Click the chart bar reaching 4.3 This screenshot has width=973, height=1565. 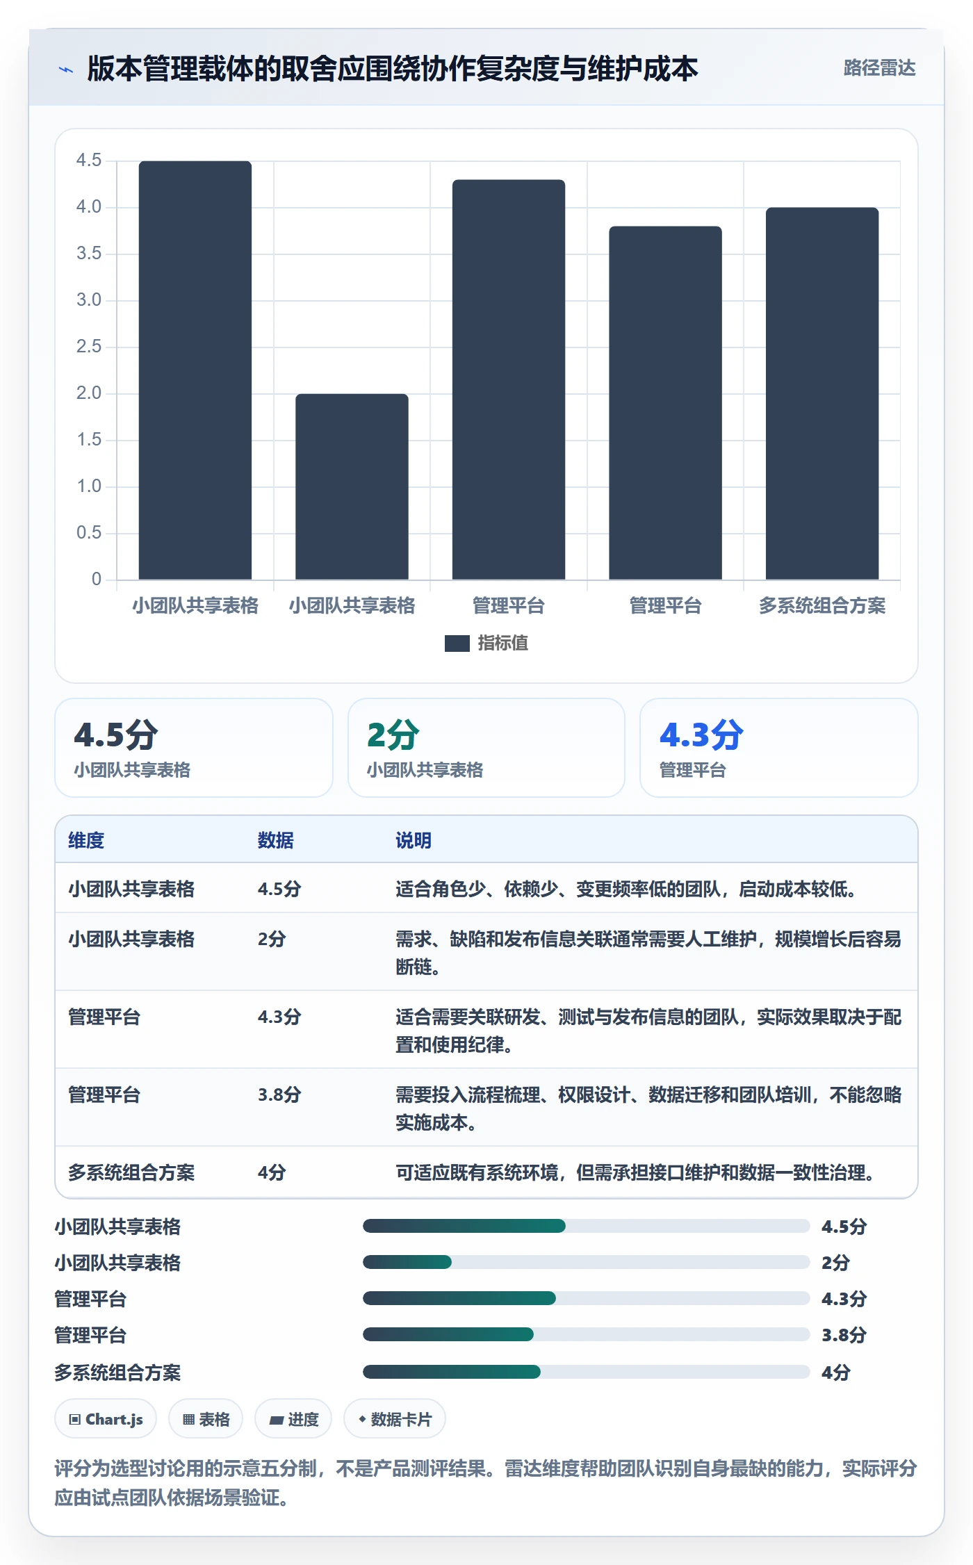tap(509, 379)
